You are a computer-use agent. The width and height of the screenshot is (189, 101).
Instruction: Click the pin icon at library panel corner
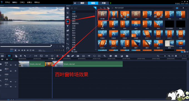[95, 8]
